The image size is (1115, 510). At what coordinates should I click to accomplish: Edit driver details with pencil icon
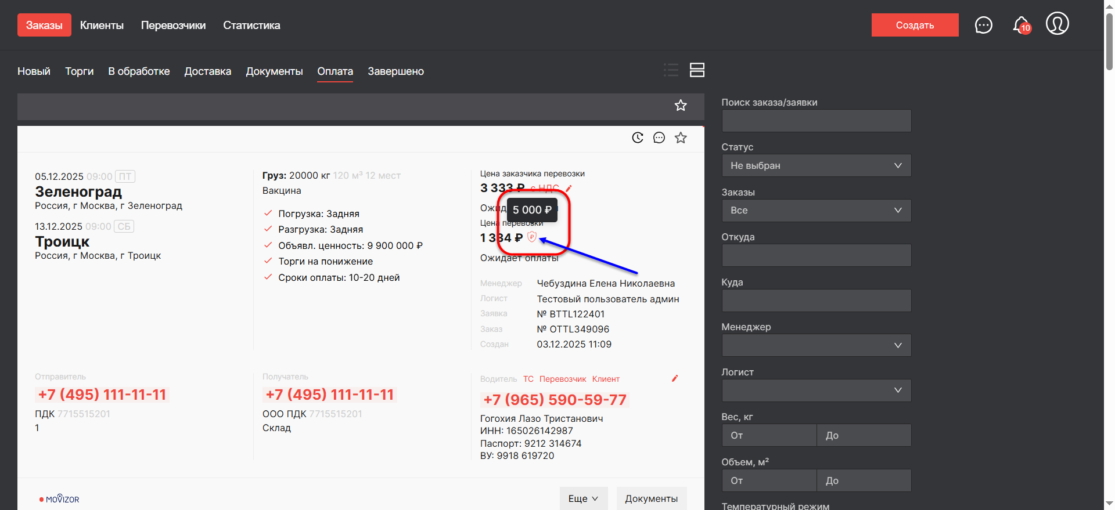click(675, 378)
